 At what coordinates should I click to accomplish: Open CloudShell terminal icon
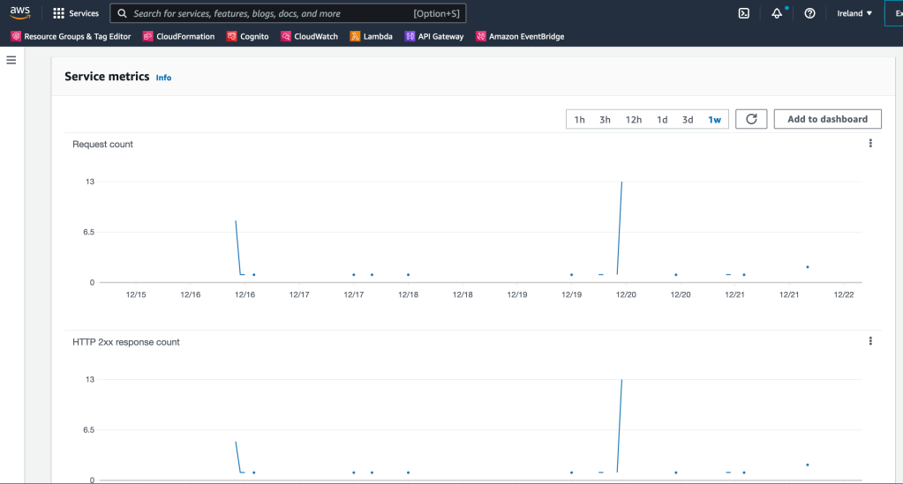coord(744,13)
